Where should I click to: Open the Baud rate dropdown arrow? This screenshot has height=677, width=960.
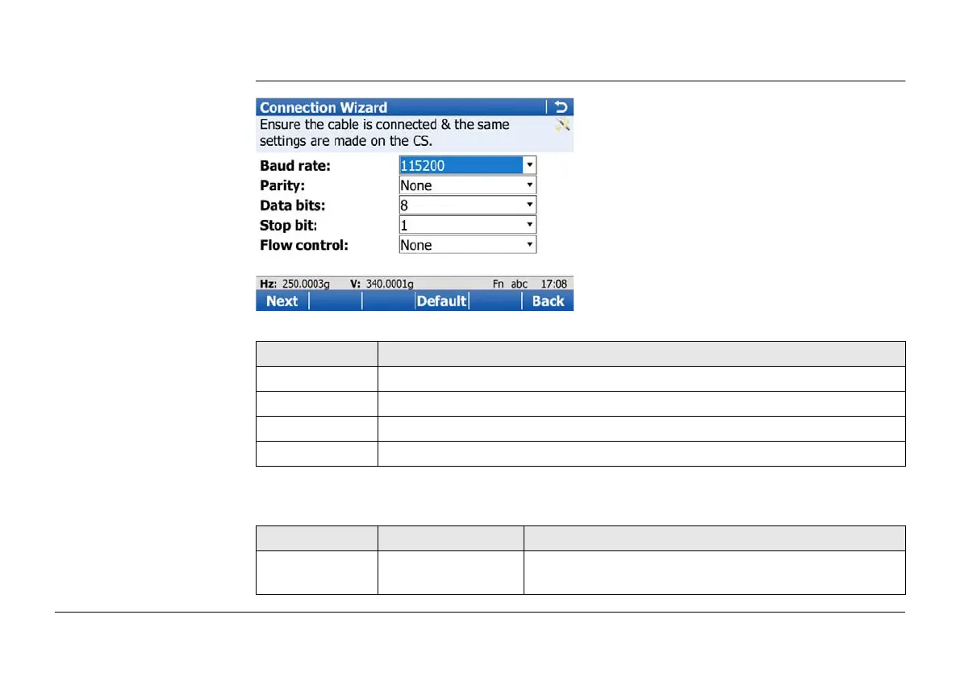(529, 165)
